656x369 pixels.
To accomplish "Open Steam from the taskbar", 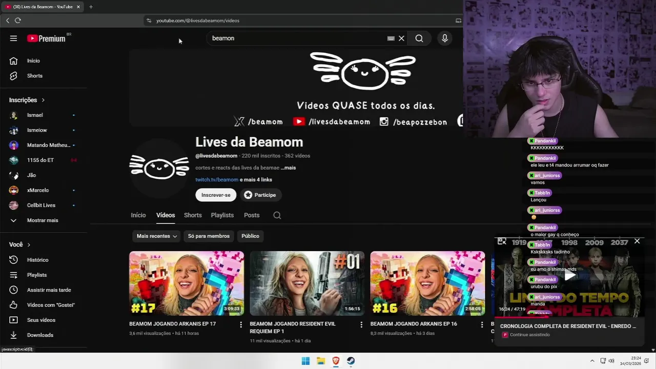I will click(351, 361).
